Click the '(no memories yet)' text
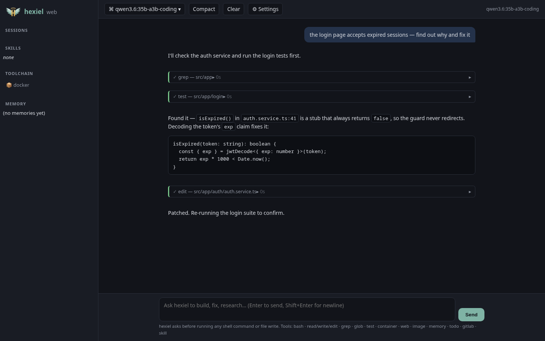The image size is (545, 341). [x=24, y=113]
